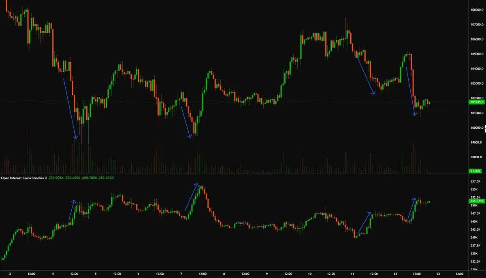Click date label 10 on the time axis
486x278 pixels.
310,274
